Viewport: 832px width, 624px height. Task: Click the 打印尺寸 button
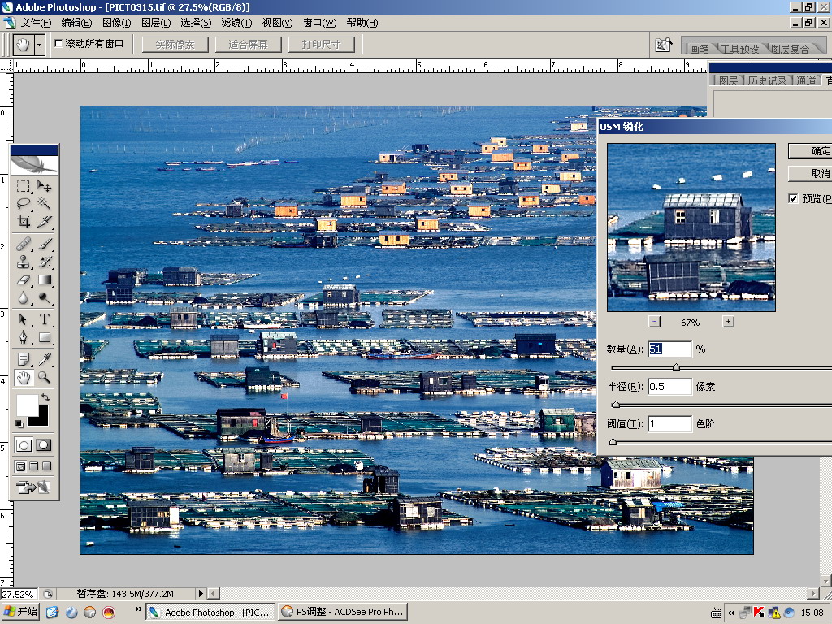point(321,45)
